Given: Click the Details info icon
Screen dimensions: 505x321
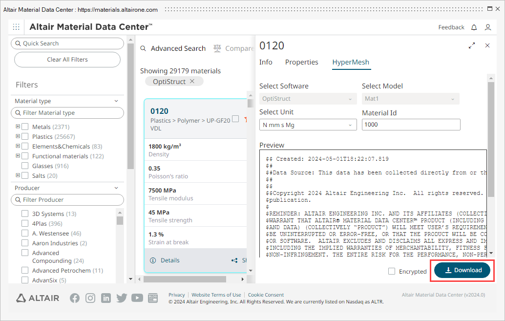Looking at the screenshot, I should point(153,260).
